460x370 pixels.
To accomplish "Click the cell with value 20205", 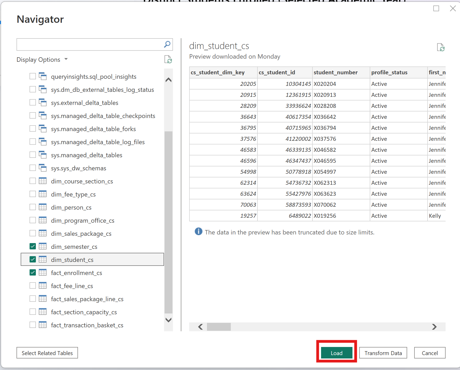I will (x=223, y=84).
